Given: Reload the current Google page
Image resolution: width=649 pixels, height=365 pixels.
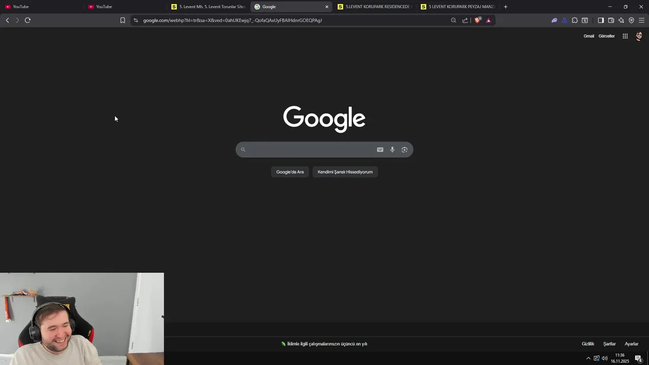Looking at the screenshot, I should [27, 20].
